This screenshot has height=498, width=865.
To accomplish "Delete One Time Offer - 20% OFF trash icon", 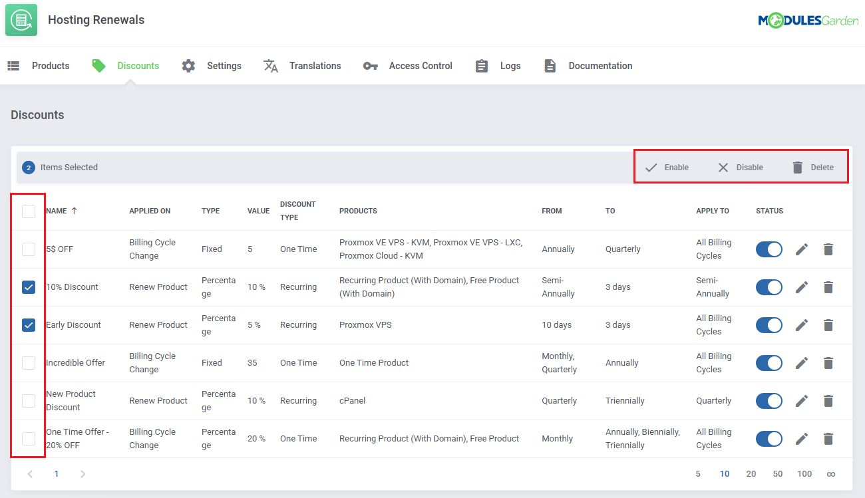I will (828, 439).
